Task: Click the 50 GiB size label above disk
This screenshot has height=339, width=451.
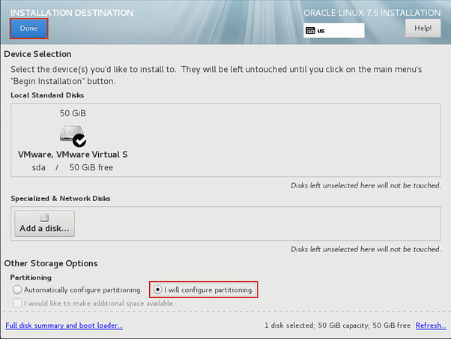Action: [x=73, y=113]
